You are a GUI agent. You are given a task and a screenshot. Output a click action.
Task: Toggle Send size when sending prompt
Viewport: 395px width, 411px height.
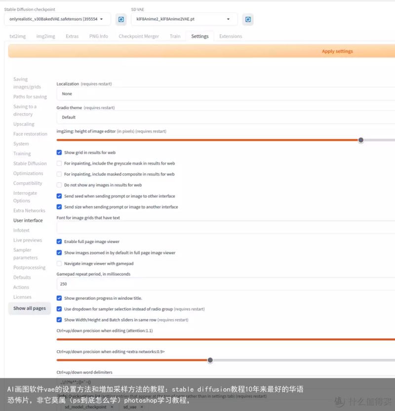[59, 207]
